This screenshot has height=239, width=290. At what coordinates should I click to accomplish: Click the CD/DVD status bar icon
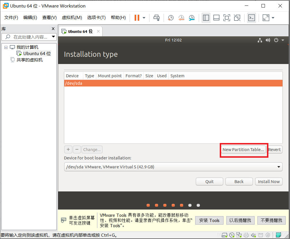tap(232, 235)
